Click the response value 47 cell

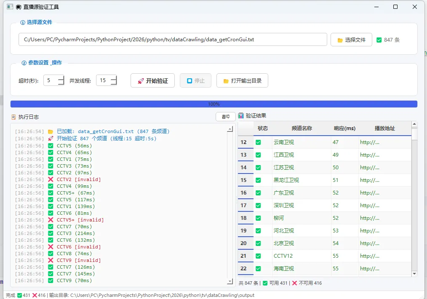(x=344, y=142)
